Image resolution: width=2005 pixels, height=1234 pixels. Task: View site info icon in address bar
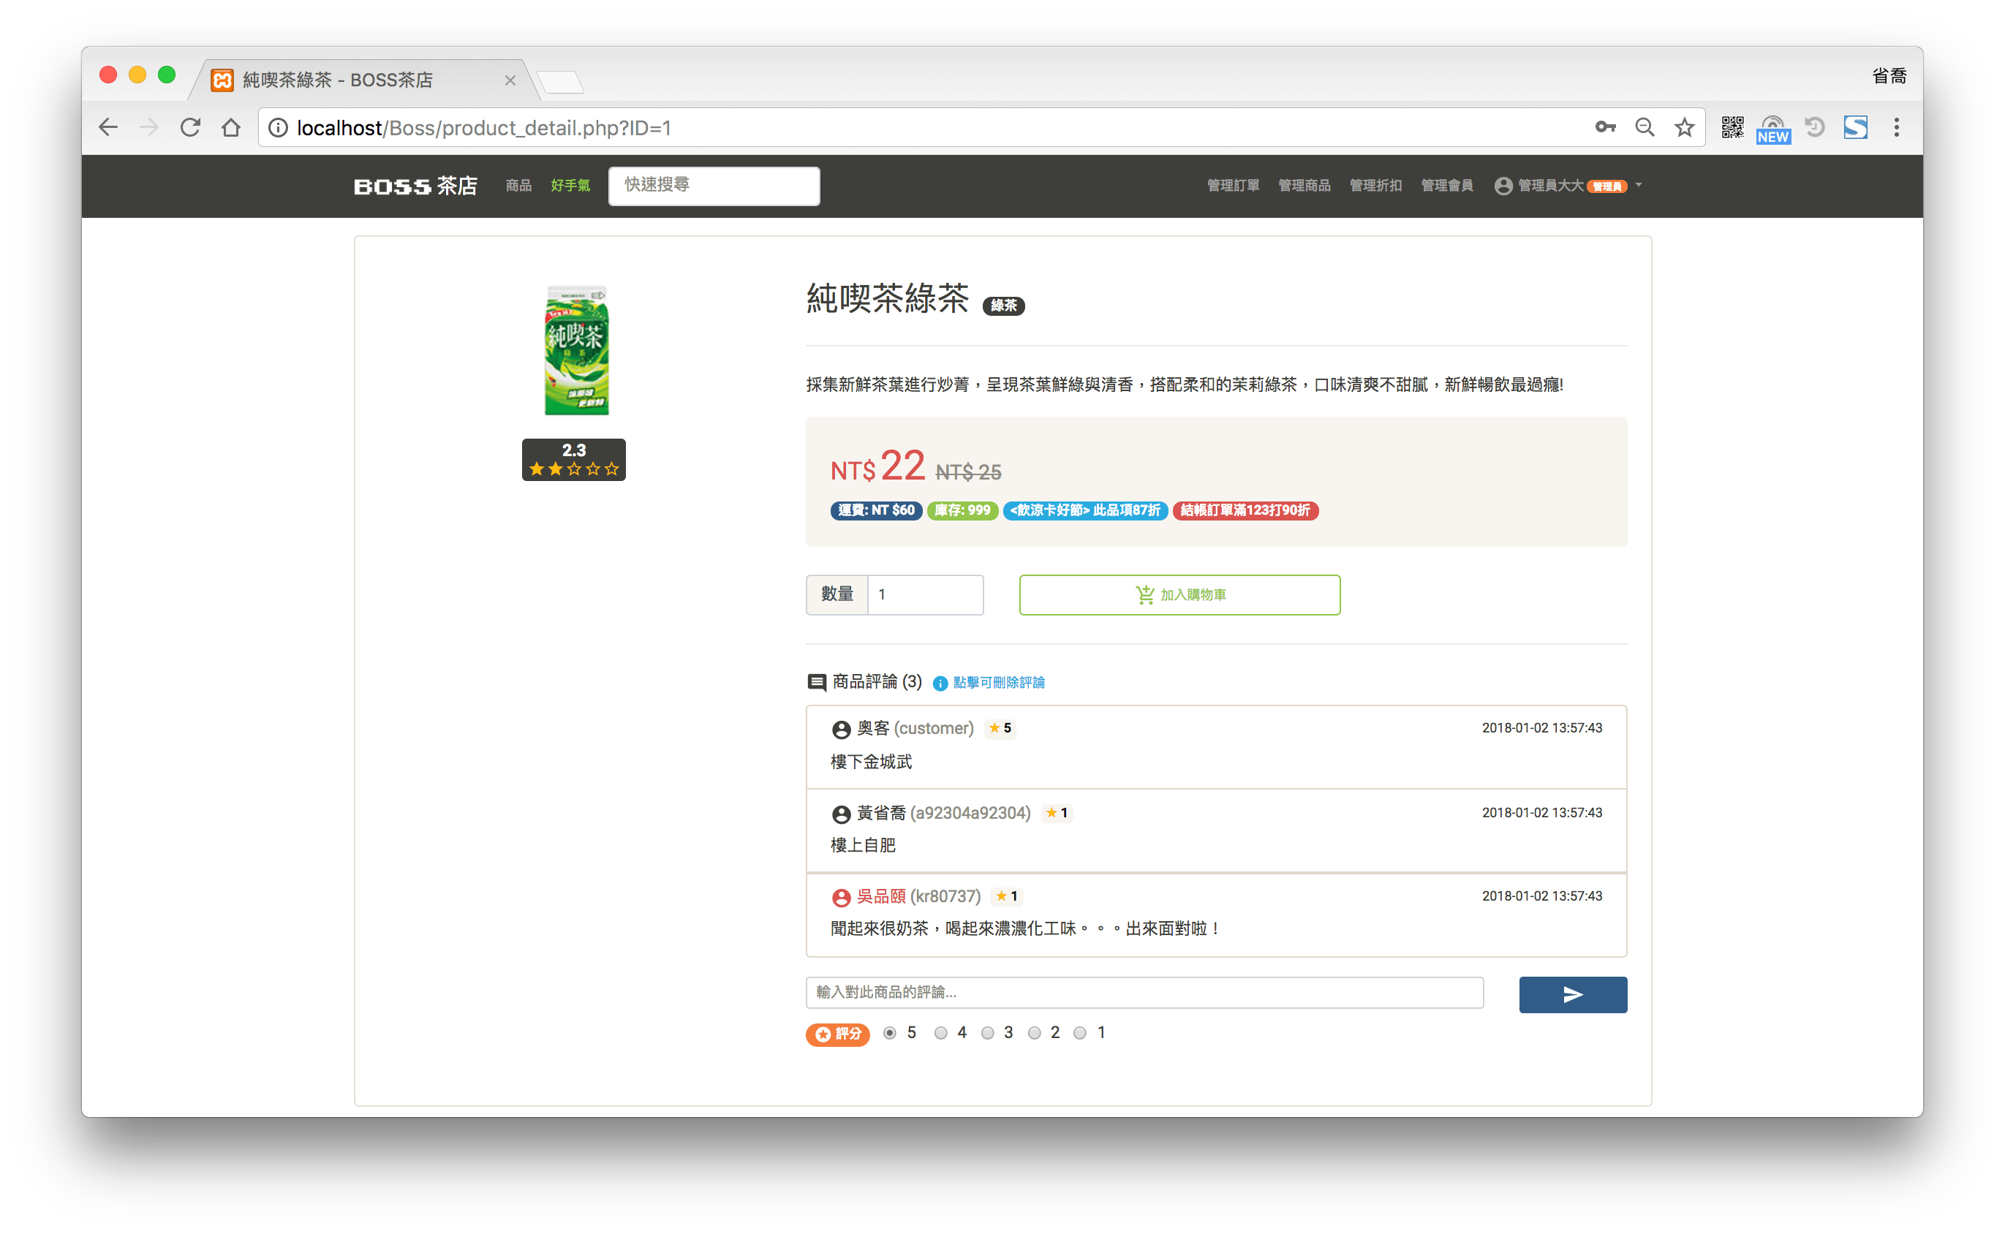click(x=279, y=128)
